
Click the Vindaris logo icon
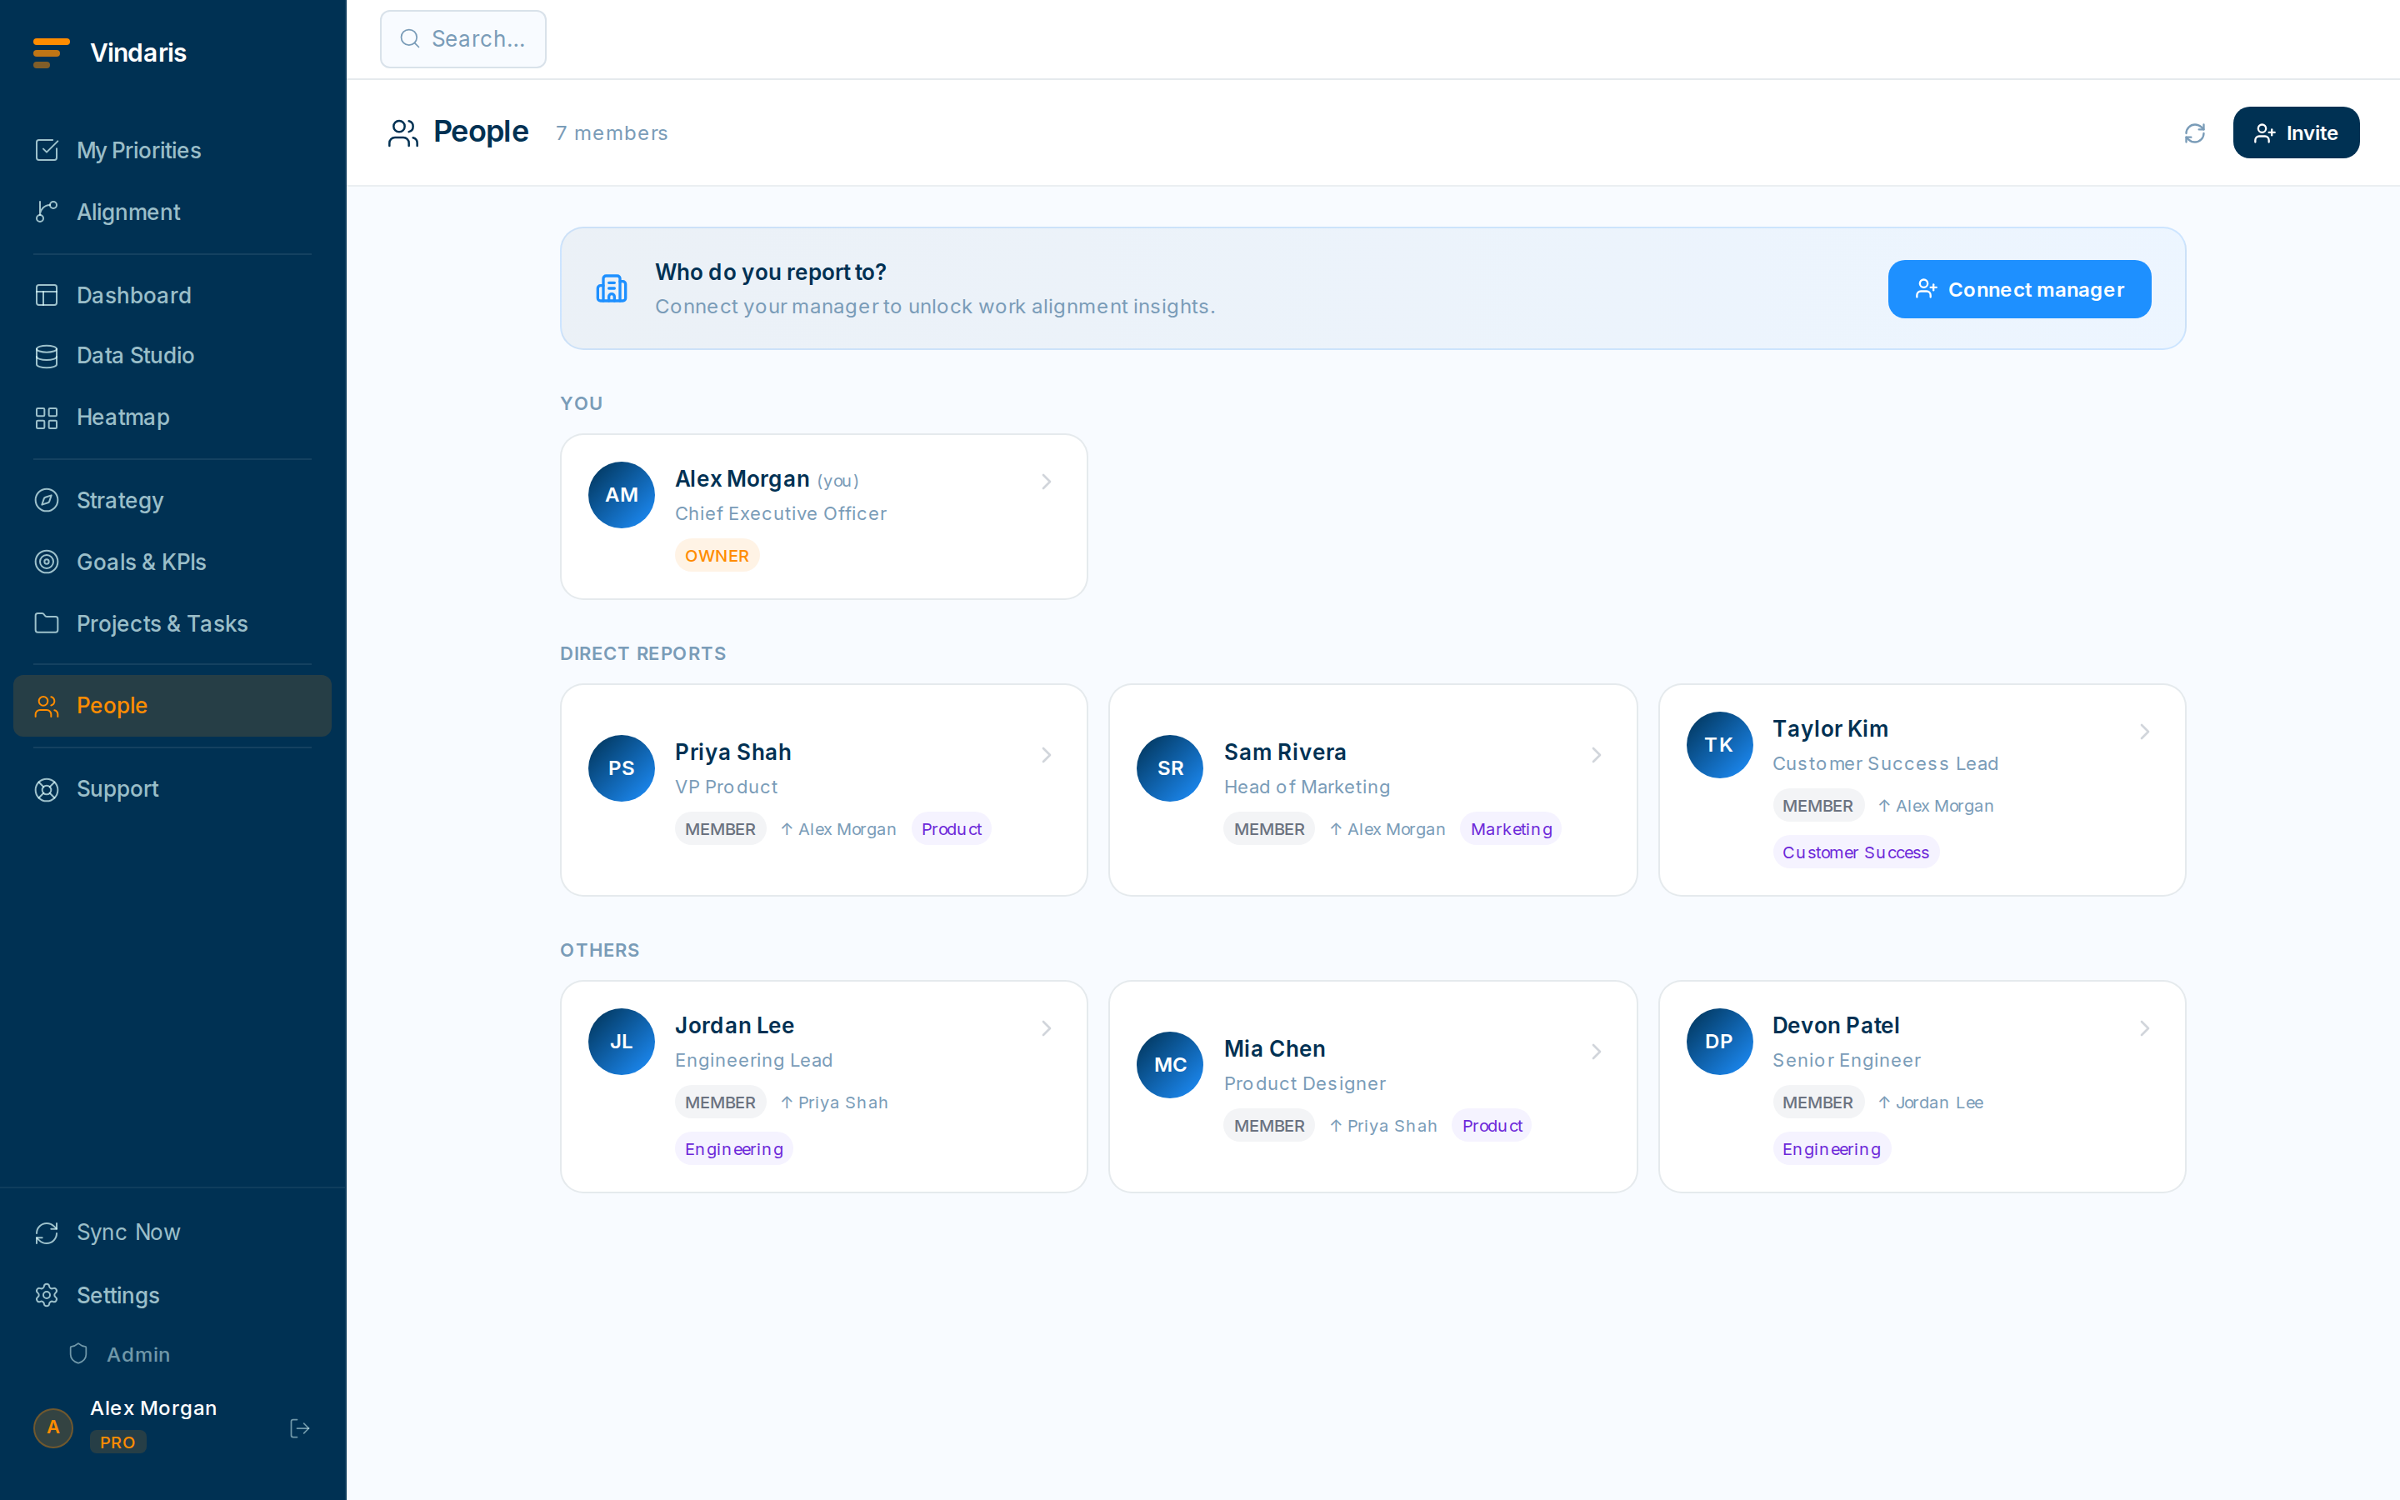coord(51,52)
